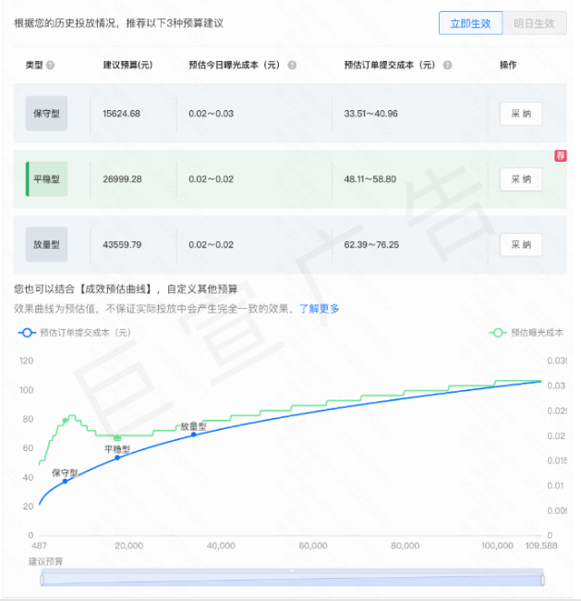Click order cost range 48.11~58.80
Viewport: 581px width, 601px height.
[370, 179]
